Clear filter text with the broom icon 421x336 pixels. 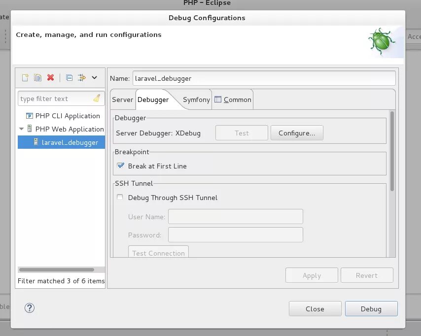point(97,98)
